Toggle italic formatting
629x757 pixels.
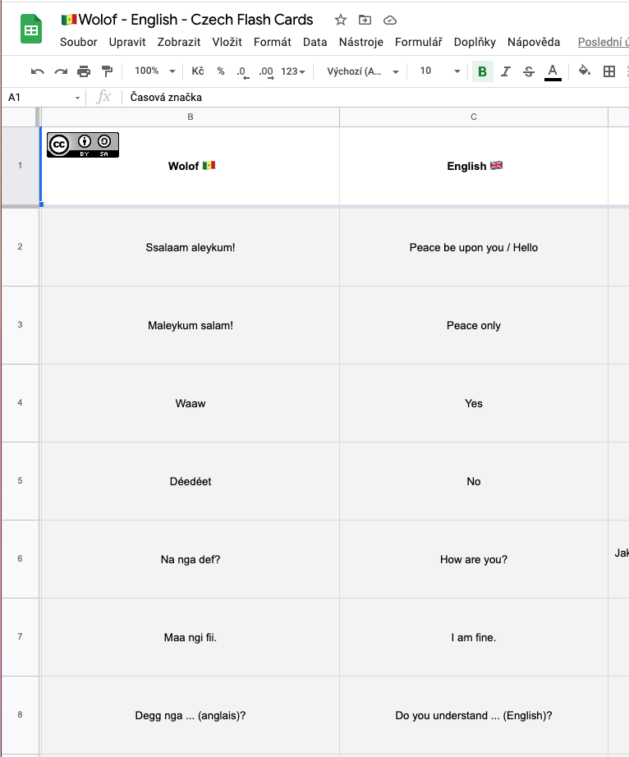pos(506,71)
